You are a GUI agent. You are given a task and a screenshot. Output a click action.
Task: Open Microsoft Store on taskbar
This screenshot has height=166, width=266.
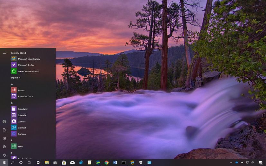click(x=64, y=162)
